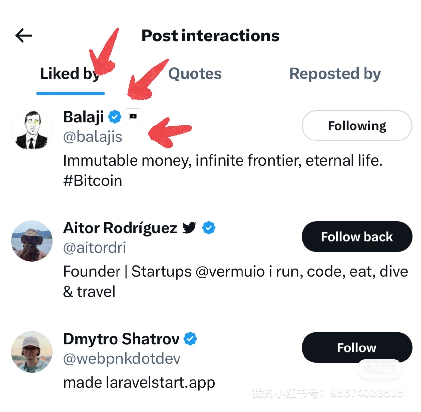The image size is (421, 412).
Task: Click the flag affiliation badge beside Balaji
Action: coord(133,116)
